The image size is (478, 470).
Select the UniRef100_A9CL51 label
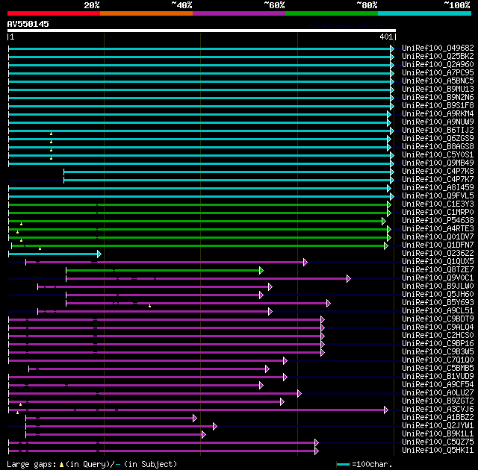438,311
